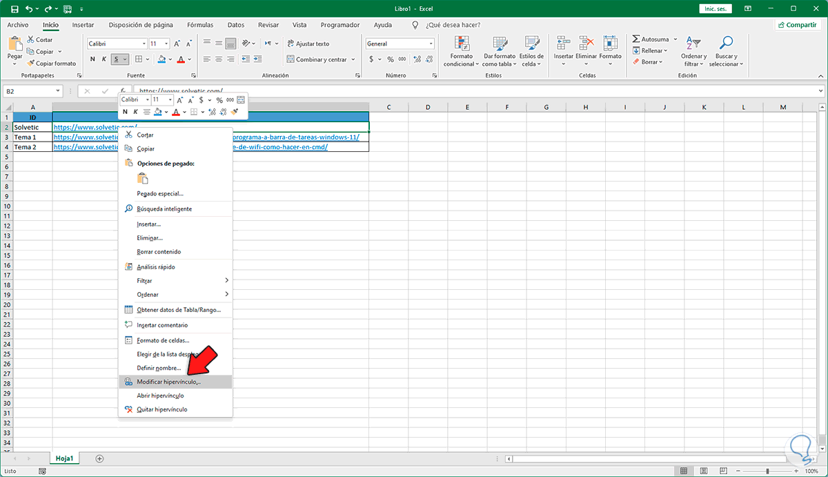
Task: Click the ribbon borders icon
Action: [139, 59]
